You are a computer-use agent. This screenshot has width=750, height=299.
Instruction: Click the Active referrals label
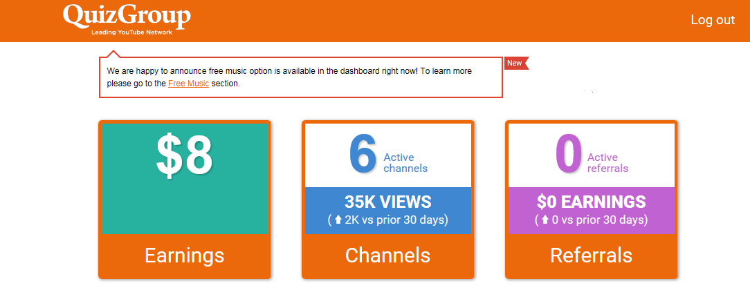coord(608,163)
